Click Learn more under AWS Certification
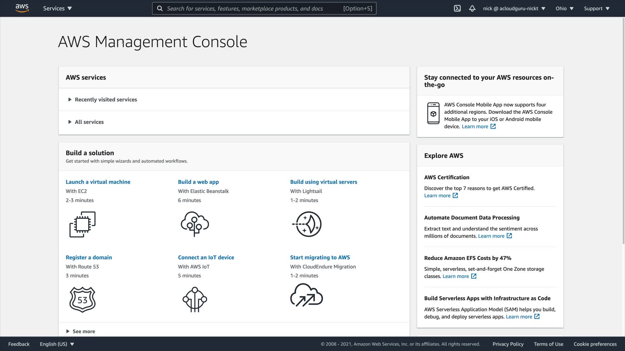This screenshot has height=351, width=625. (437, 196)
